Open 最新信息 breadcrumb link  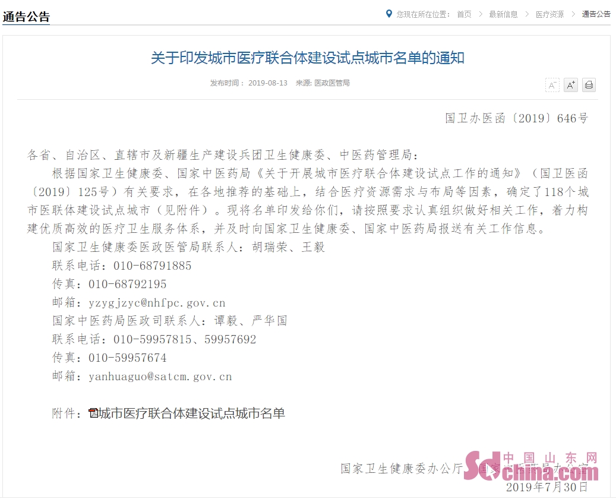[503, 14]
